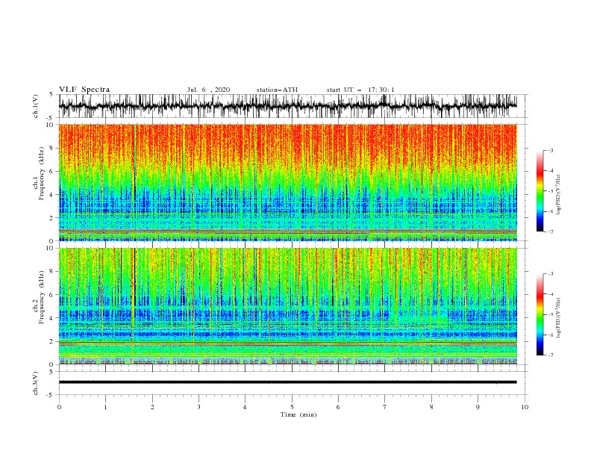This screenshot has height=457, width=591.
Task: Click the "ch.3(V)" axis label
Action: click(x=36, y=384)
